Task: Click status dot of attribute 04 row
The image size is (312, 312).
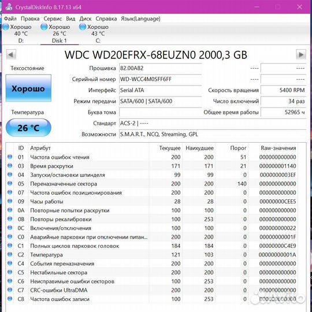Action: [10, 174]
